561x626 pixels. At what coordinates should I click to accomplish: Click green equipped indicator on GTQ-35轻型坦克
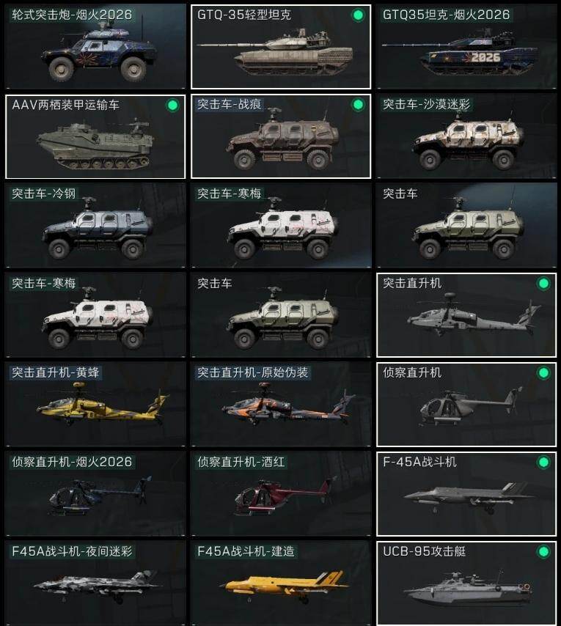[358, 15]
